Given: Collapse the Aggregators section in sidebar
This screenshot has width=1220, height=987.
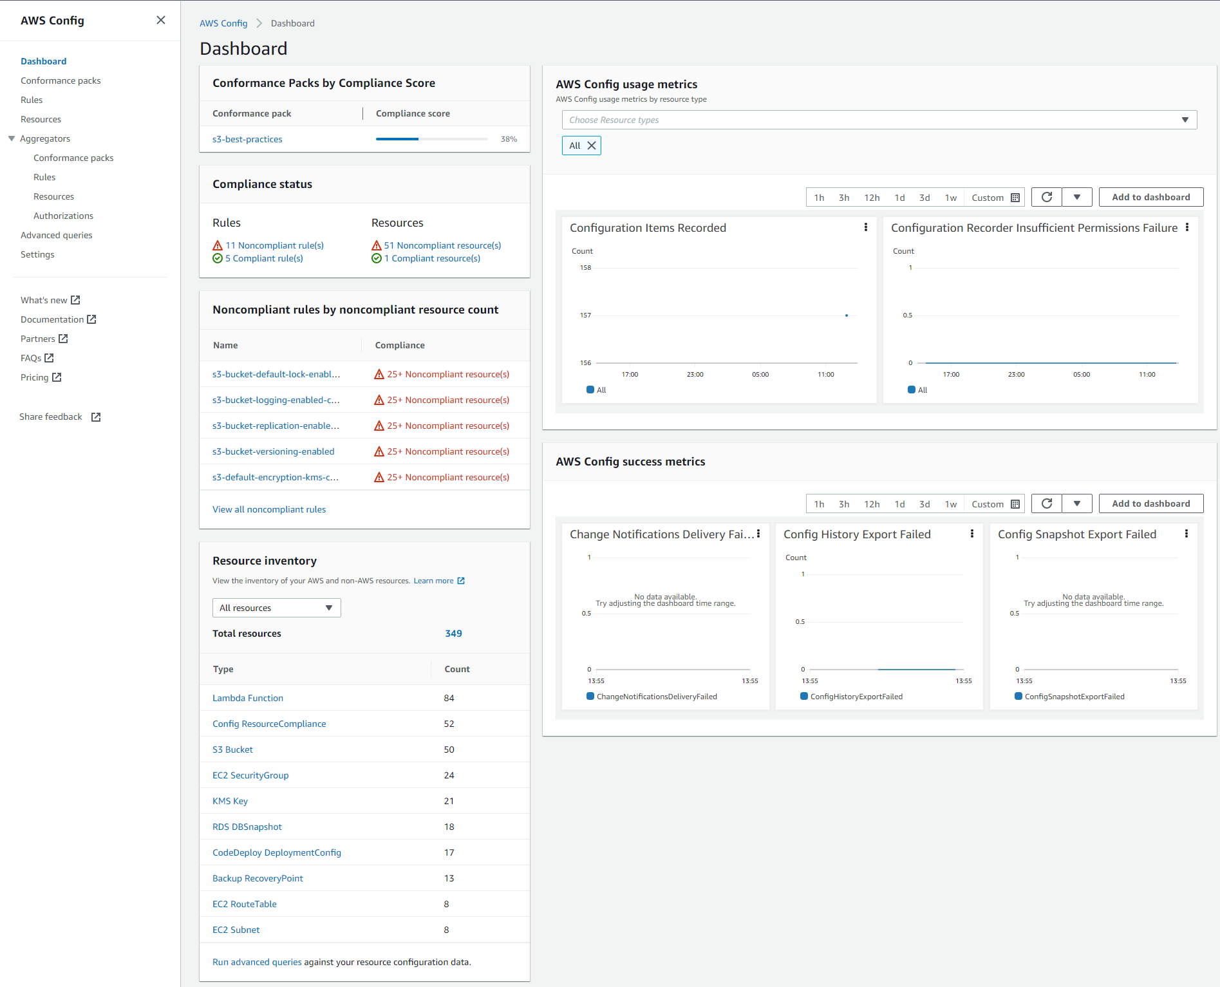Looking at the screenshot, I should coord(12,138).
